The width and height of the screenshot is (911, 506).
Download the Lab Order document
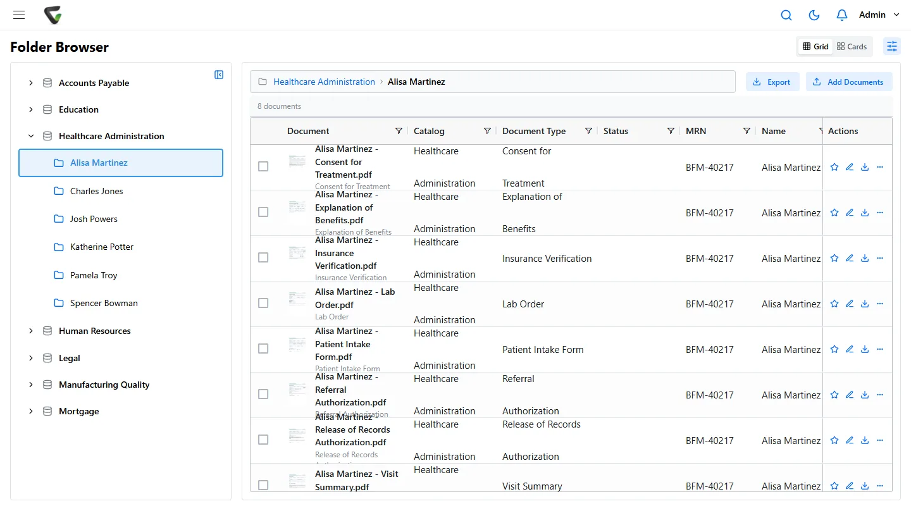[x=865, y=304]
